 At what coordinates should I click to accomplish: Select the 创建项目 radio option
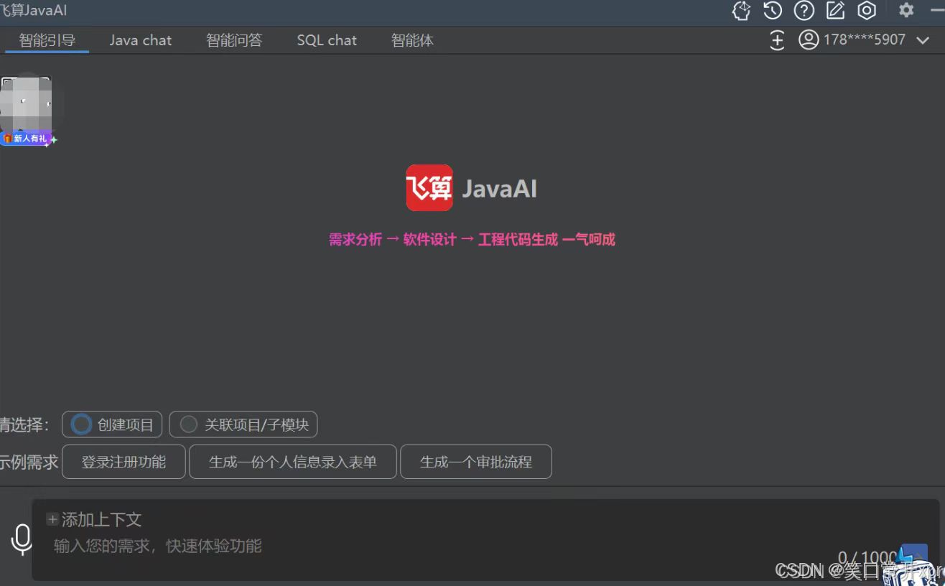tap(112, 424)
